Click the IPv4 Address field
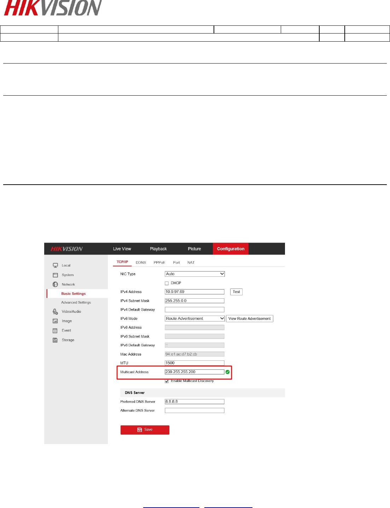 [194, 292]
